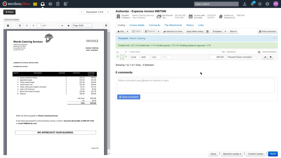Dismiss the Wards Catering template banner
The image size is (281, 158).
point(274,38)
